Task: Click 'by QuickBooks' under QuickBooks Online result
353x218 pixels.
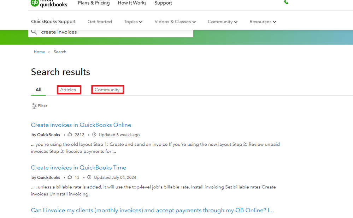Action: [46, 135]
